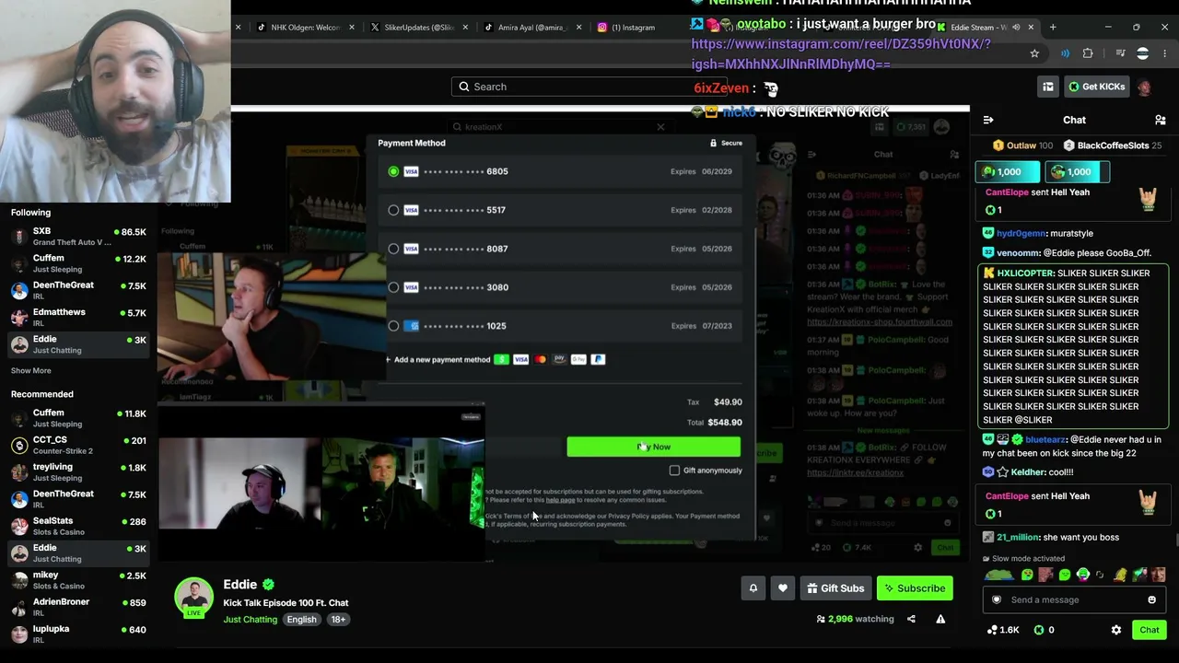Open the media controls icon in Chrome toolbar
The width and height of the screenshot is (1179, 663).
coord(1120,53)
